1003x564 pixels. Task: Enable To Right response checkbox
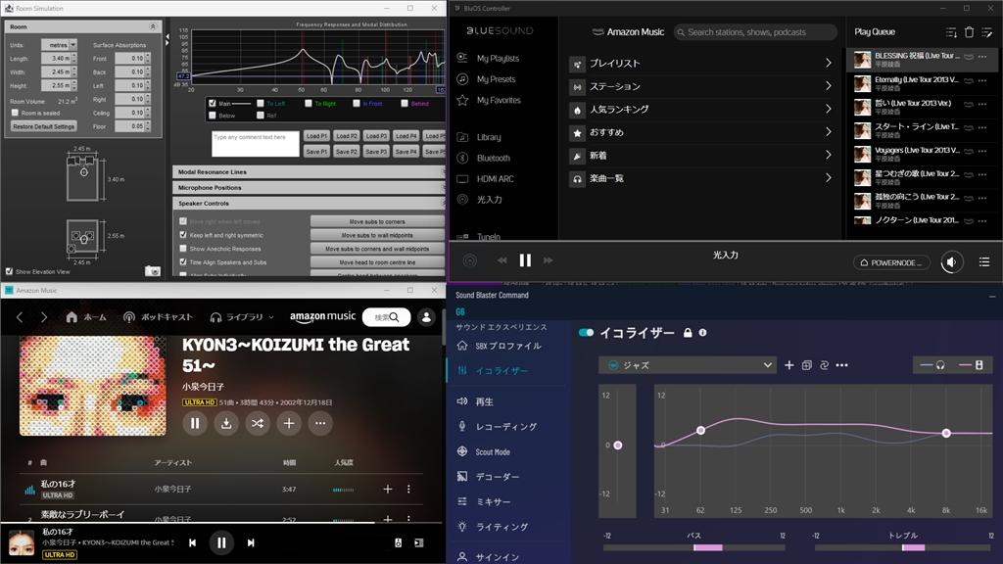[309, 103]
